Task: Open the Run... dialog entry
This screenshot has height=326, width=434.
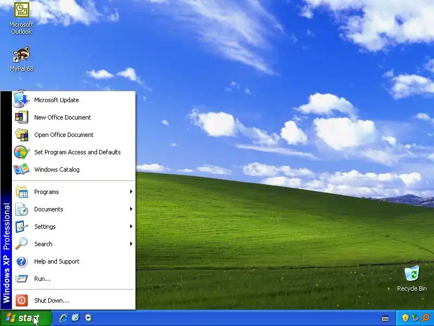Action: [74, 279]
